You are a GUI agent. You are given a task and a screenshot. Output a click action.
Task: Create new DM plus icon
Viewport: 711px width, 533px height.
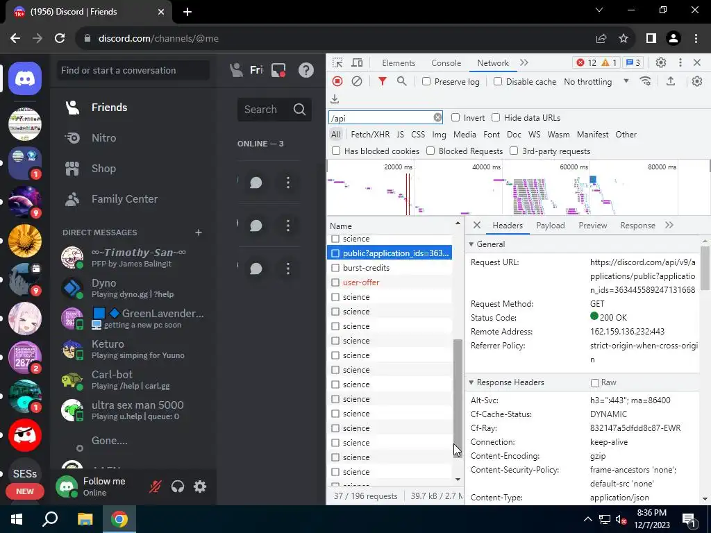(x=199, y=232)
